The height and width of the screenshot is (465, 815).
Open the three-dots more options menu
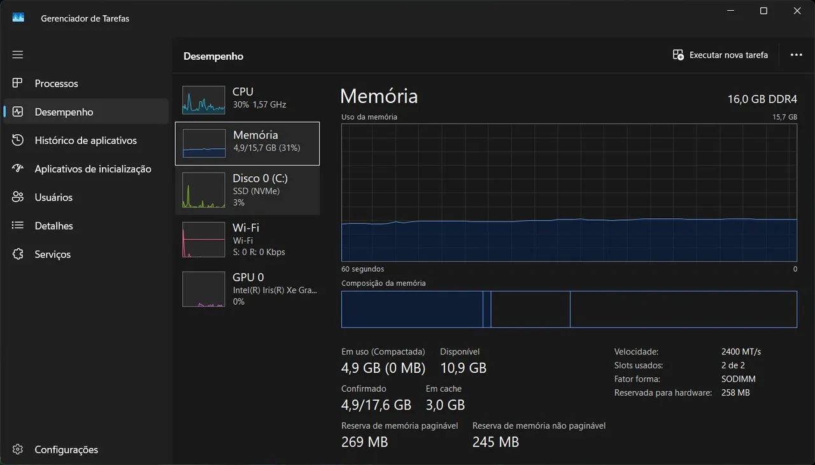click(796, 55)
